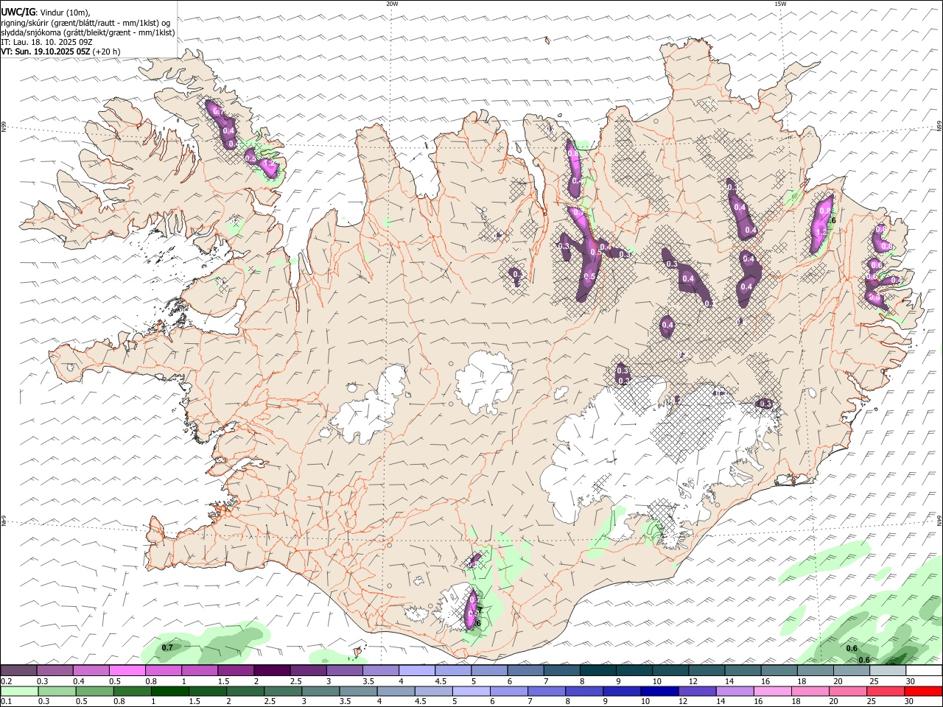Click the 20W longitude label
Image resolution: width=943 pixels, height=707 pixels.
(x=392, y=4)
